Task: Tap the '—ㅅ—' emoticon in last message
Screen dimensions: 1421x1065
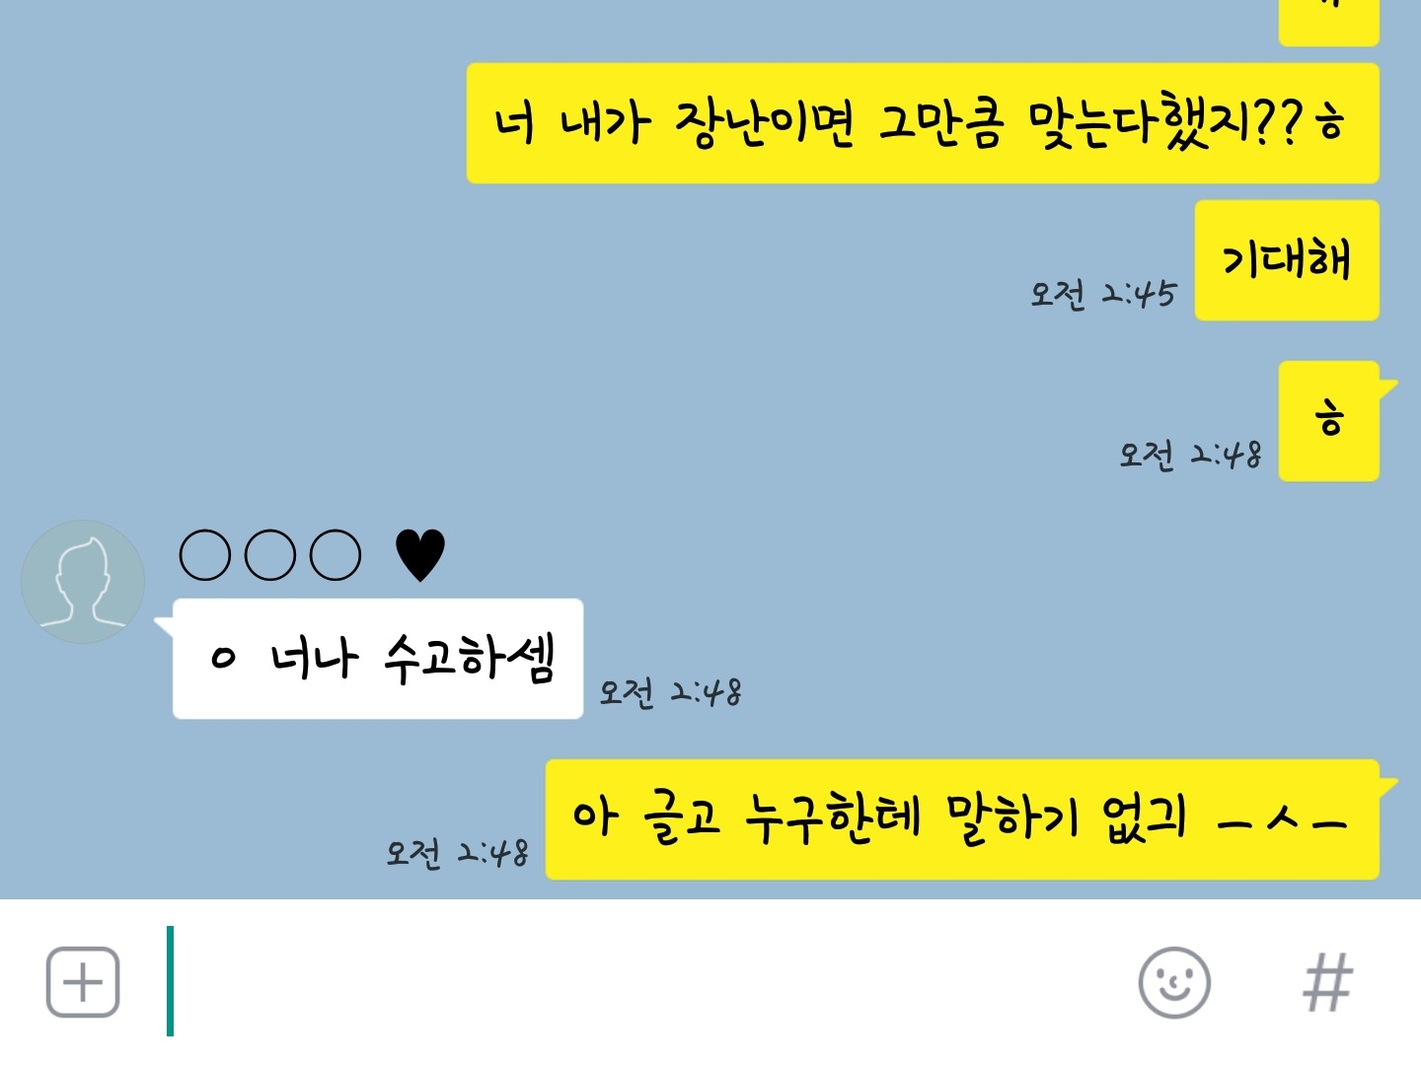Action: 1282,820
